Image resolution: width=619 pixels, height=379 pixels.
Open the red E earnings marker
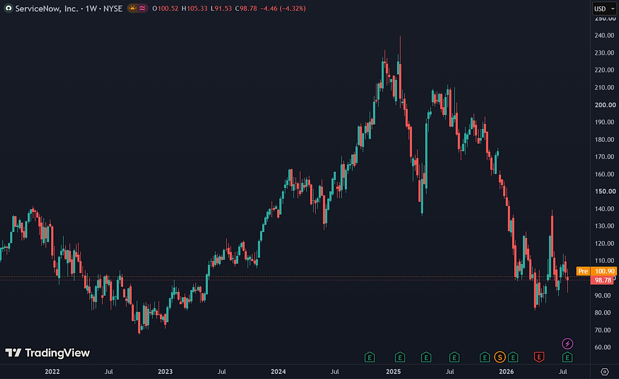pos(539,358)
